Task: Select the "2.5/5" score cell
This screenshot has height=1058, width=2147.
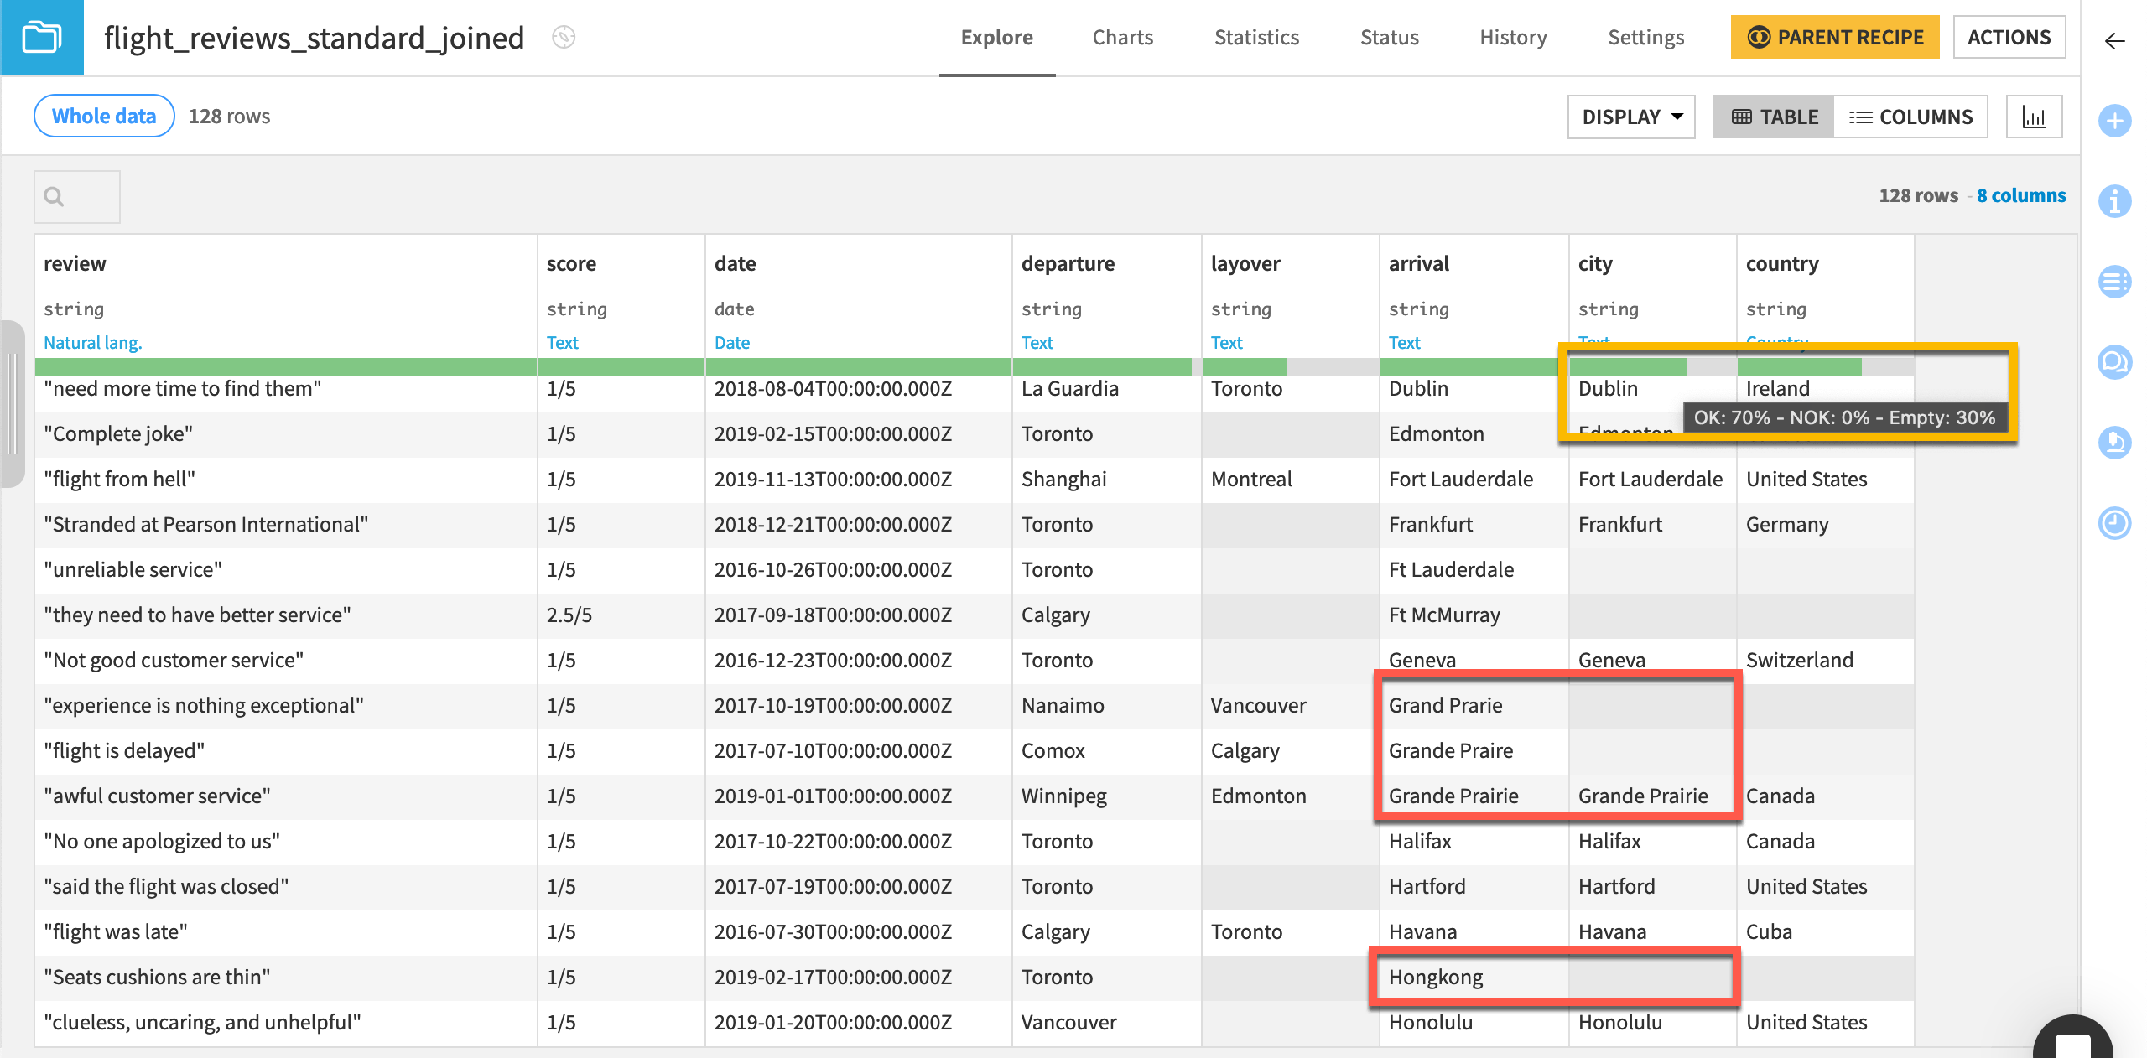Action: [621, 615]
